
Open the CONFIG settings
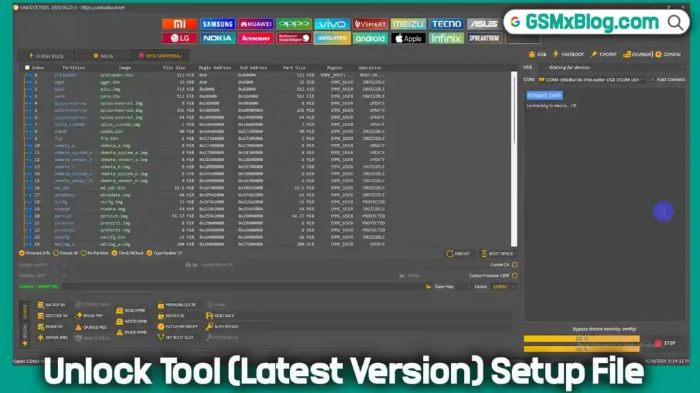[x=668, y=55]
